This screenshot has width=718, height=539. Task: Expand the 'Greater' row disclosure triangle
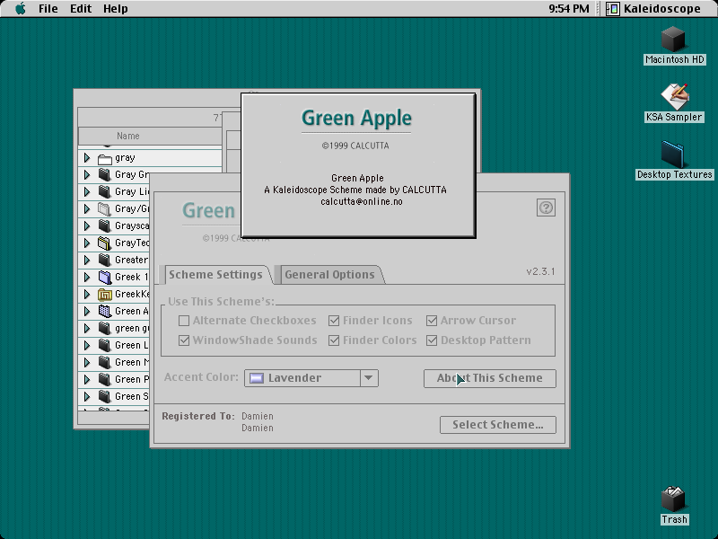87,260
